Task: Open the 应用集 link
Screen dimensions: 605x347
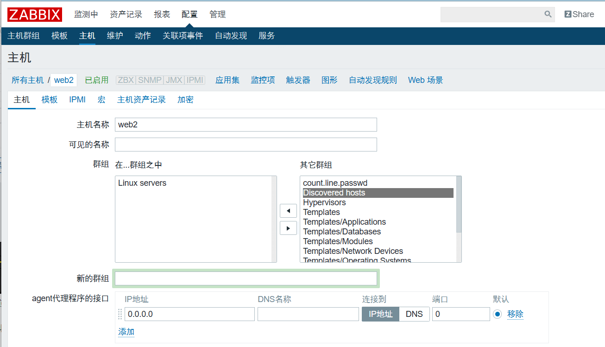Action: pos(227,80)
